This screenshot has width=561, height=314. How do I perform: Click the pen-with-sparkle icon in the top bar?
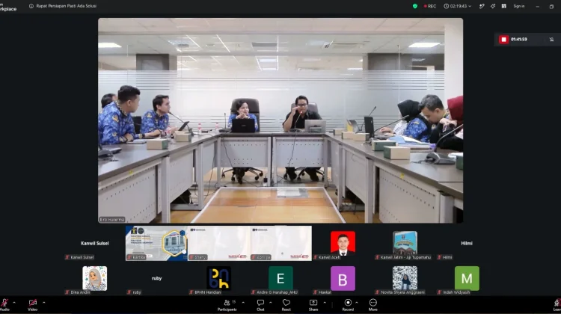(482, 6)
